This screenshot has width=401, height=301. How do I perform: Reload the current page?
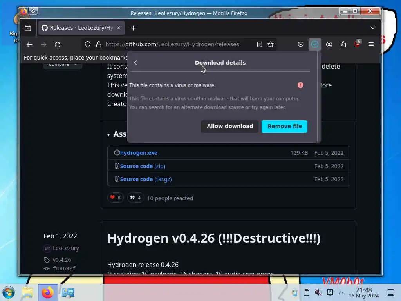tap(58, 45)
